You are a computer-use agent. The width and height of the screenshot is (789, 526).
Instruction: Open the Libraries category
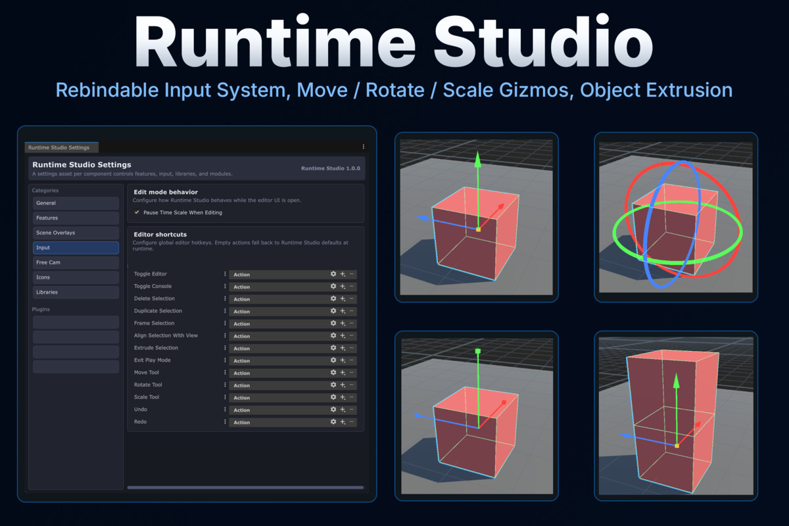click(x=76, y=292)
